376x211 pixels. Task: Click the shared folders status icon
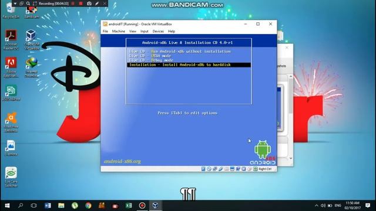(x=226, y=169)
